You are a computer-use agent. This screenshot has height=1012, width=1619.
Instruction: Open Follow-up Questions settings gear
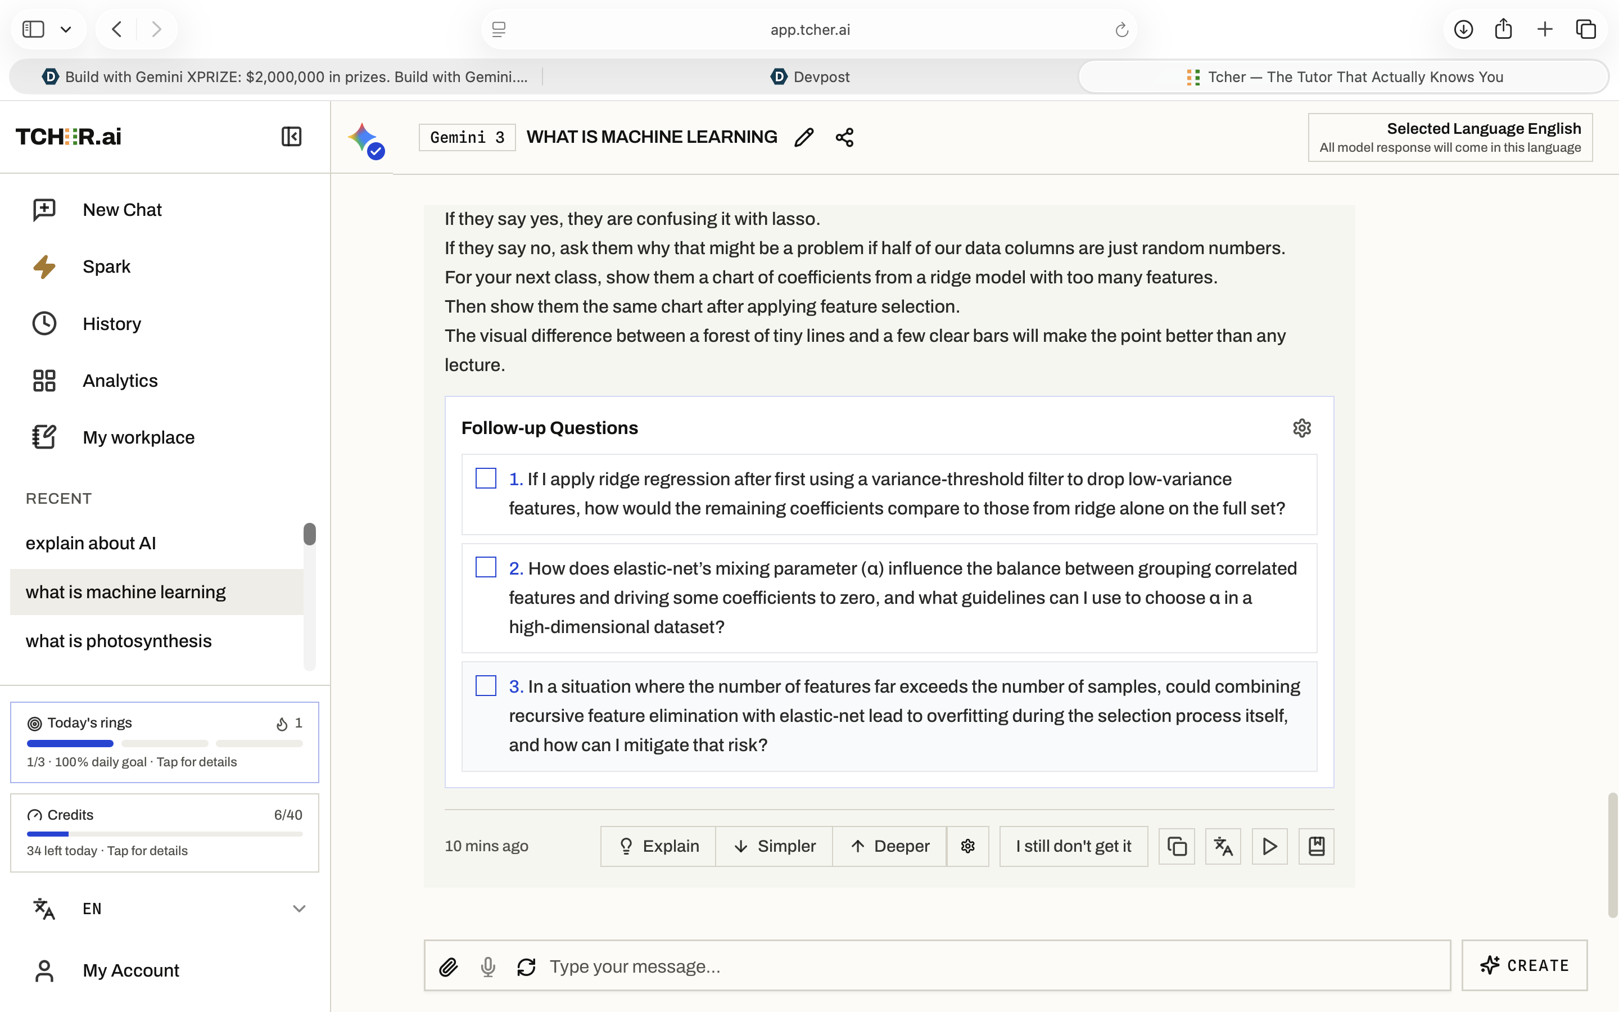(1301, 428)
